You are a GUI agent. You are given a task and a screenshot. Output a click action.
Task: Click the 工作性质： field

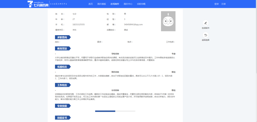[171, 42]
